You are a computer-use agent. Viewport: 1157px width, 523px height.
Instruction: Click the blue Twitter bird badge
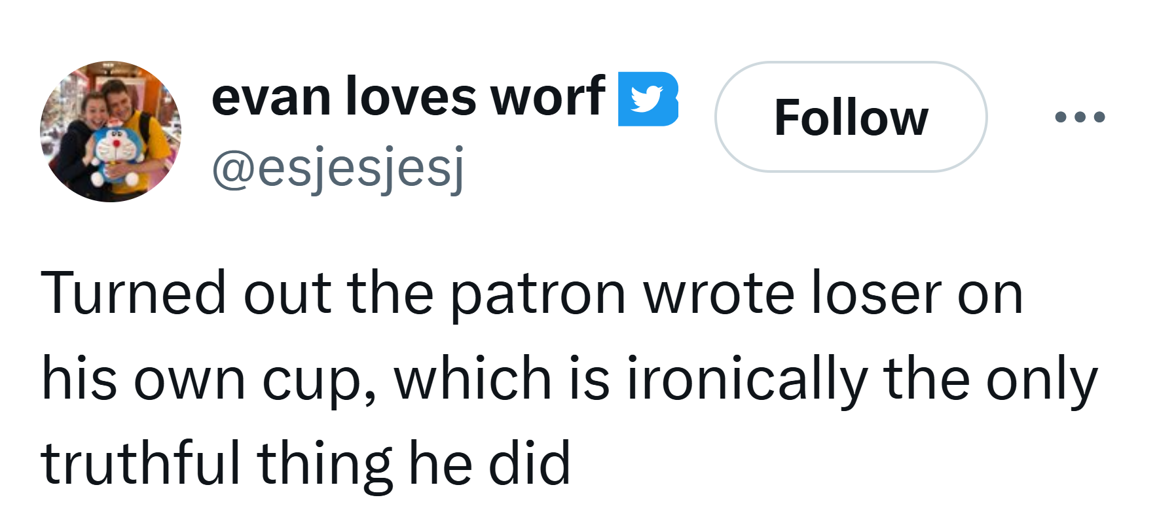coord(648,99)
